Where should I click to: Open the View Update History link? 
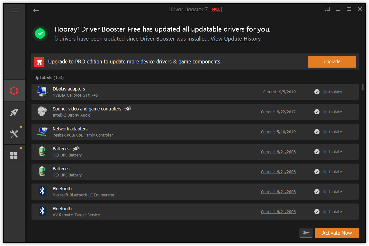(235, 39)
